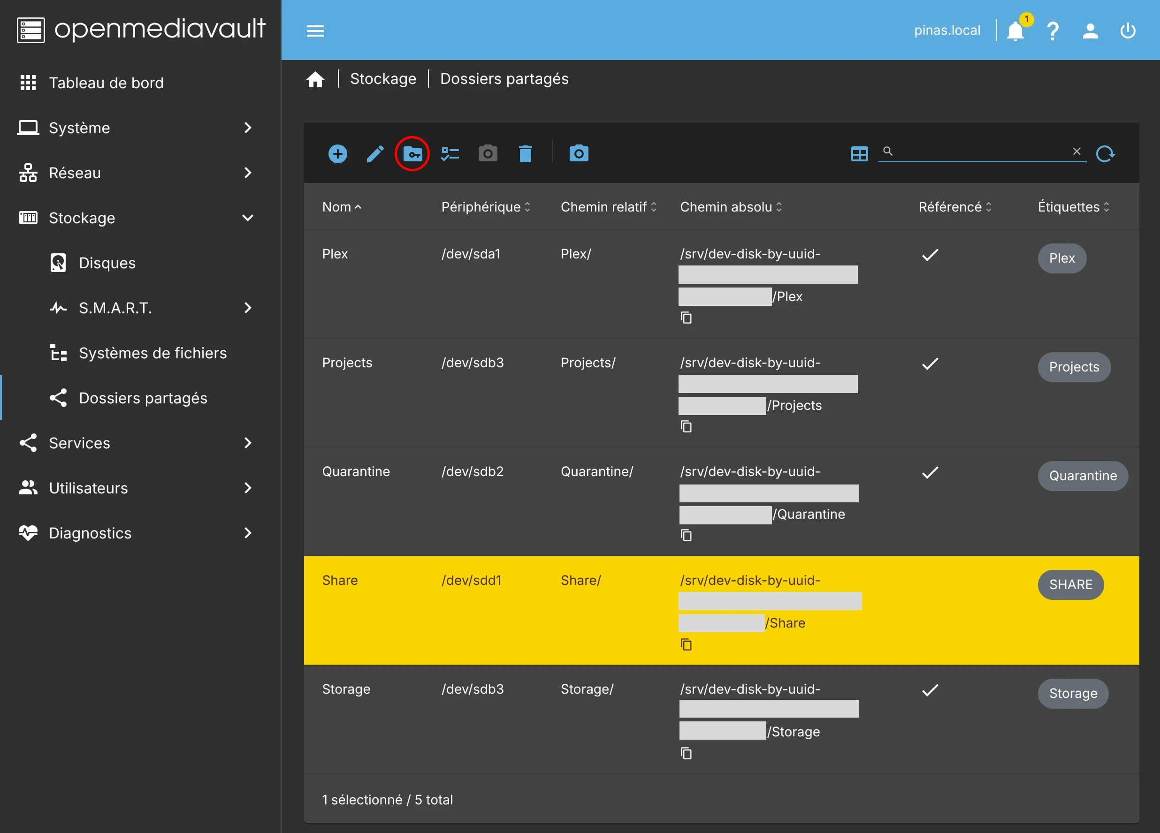Copy the Projects absolute path to clipboard
Viewport: 1160px width, 833px height.
[686, 426]
